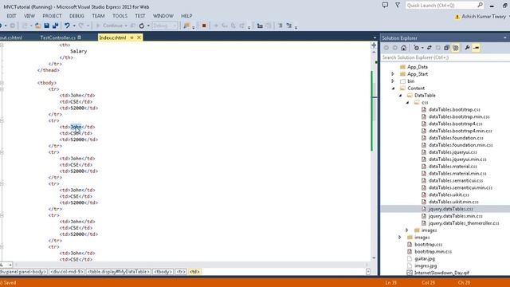Toggle Preview Selected Items in Solution Explorer
Image resolution: width=510 pixels, height=287 pixels.
[x=476, y=48]
